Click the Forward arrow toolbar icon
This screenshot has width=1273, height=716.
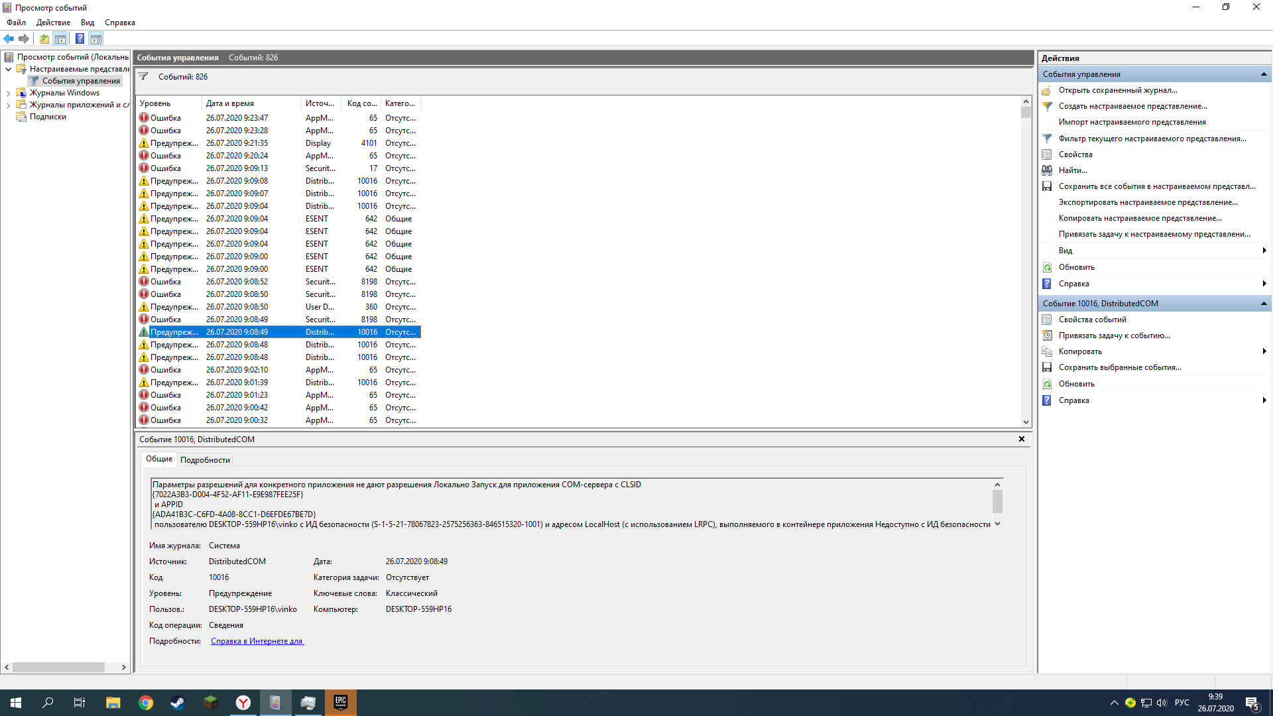point(24,38)
